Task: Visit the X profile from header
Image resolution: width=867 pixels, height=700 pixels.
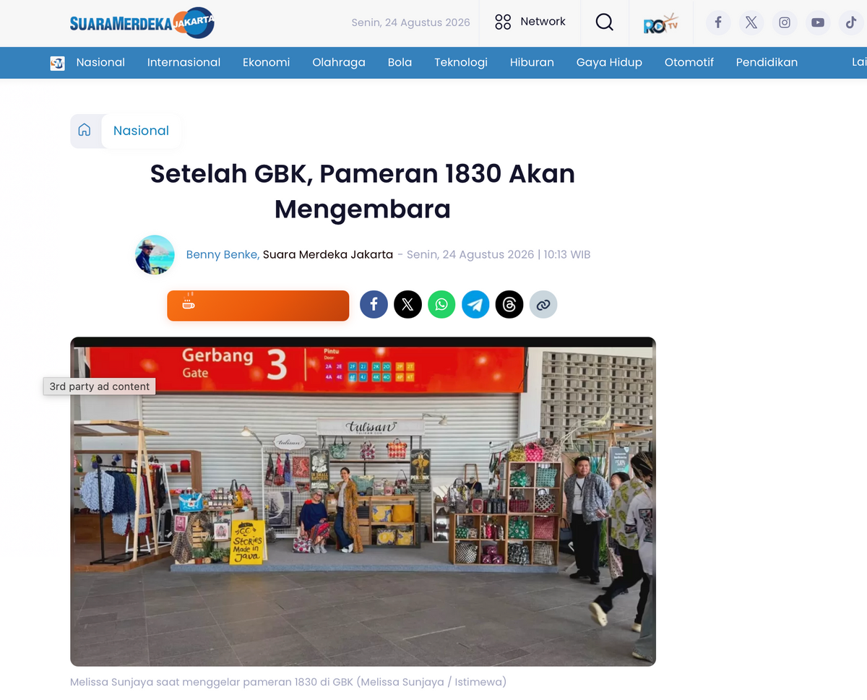Action: pyautogui.click(x=751, y=22)
